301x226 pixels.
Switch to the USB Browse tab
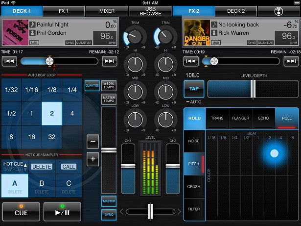point(150,11)
